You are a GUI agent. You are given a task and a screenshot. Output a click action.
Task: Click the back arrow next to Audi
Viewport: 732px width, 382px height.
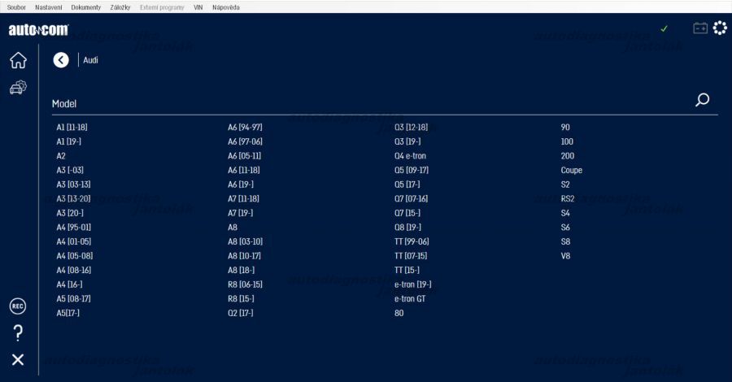pos(61,59)
